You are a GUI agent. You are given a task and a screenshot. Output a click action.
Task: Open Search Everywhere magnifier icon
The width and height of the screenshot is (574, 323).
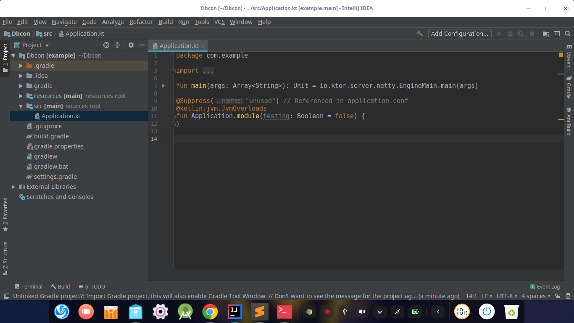point(568,34)
